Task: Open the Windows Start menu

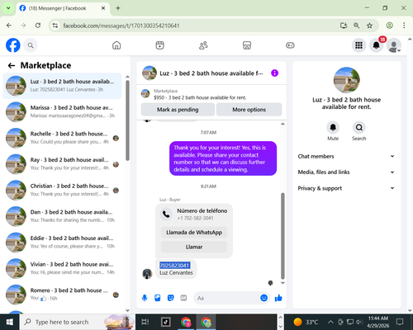Action: [x=10, y=322]
